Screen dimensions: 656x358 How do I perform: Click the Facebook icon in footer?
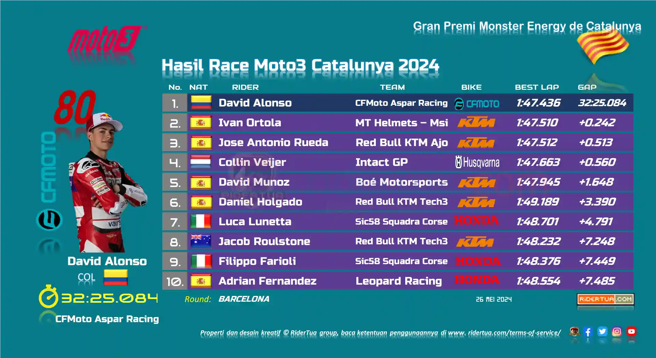click(x=588, y=331)
